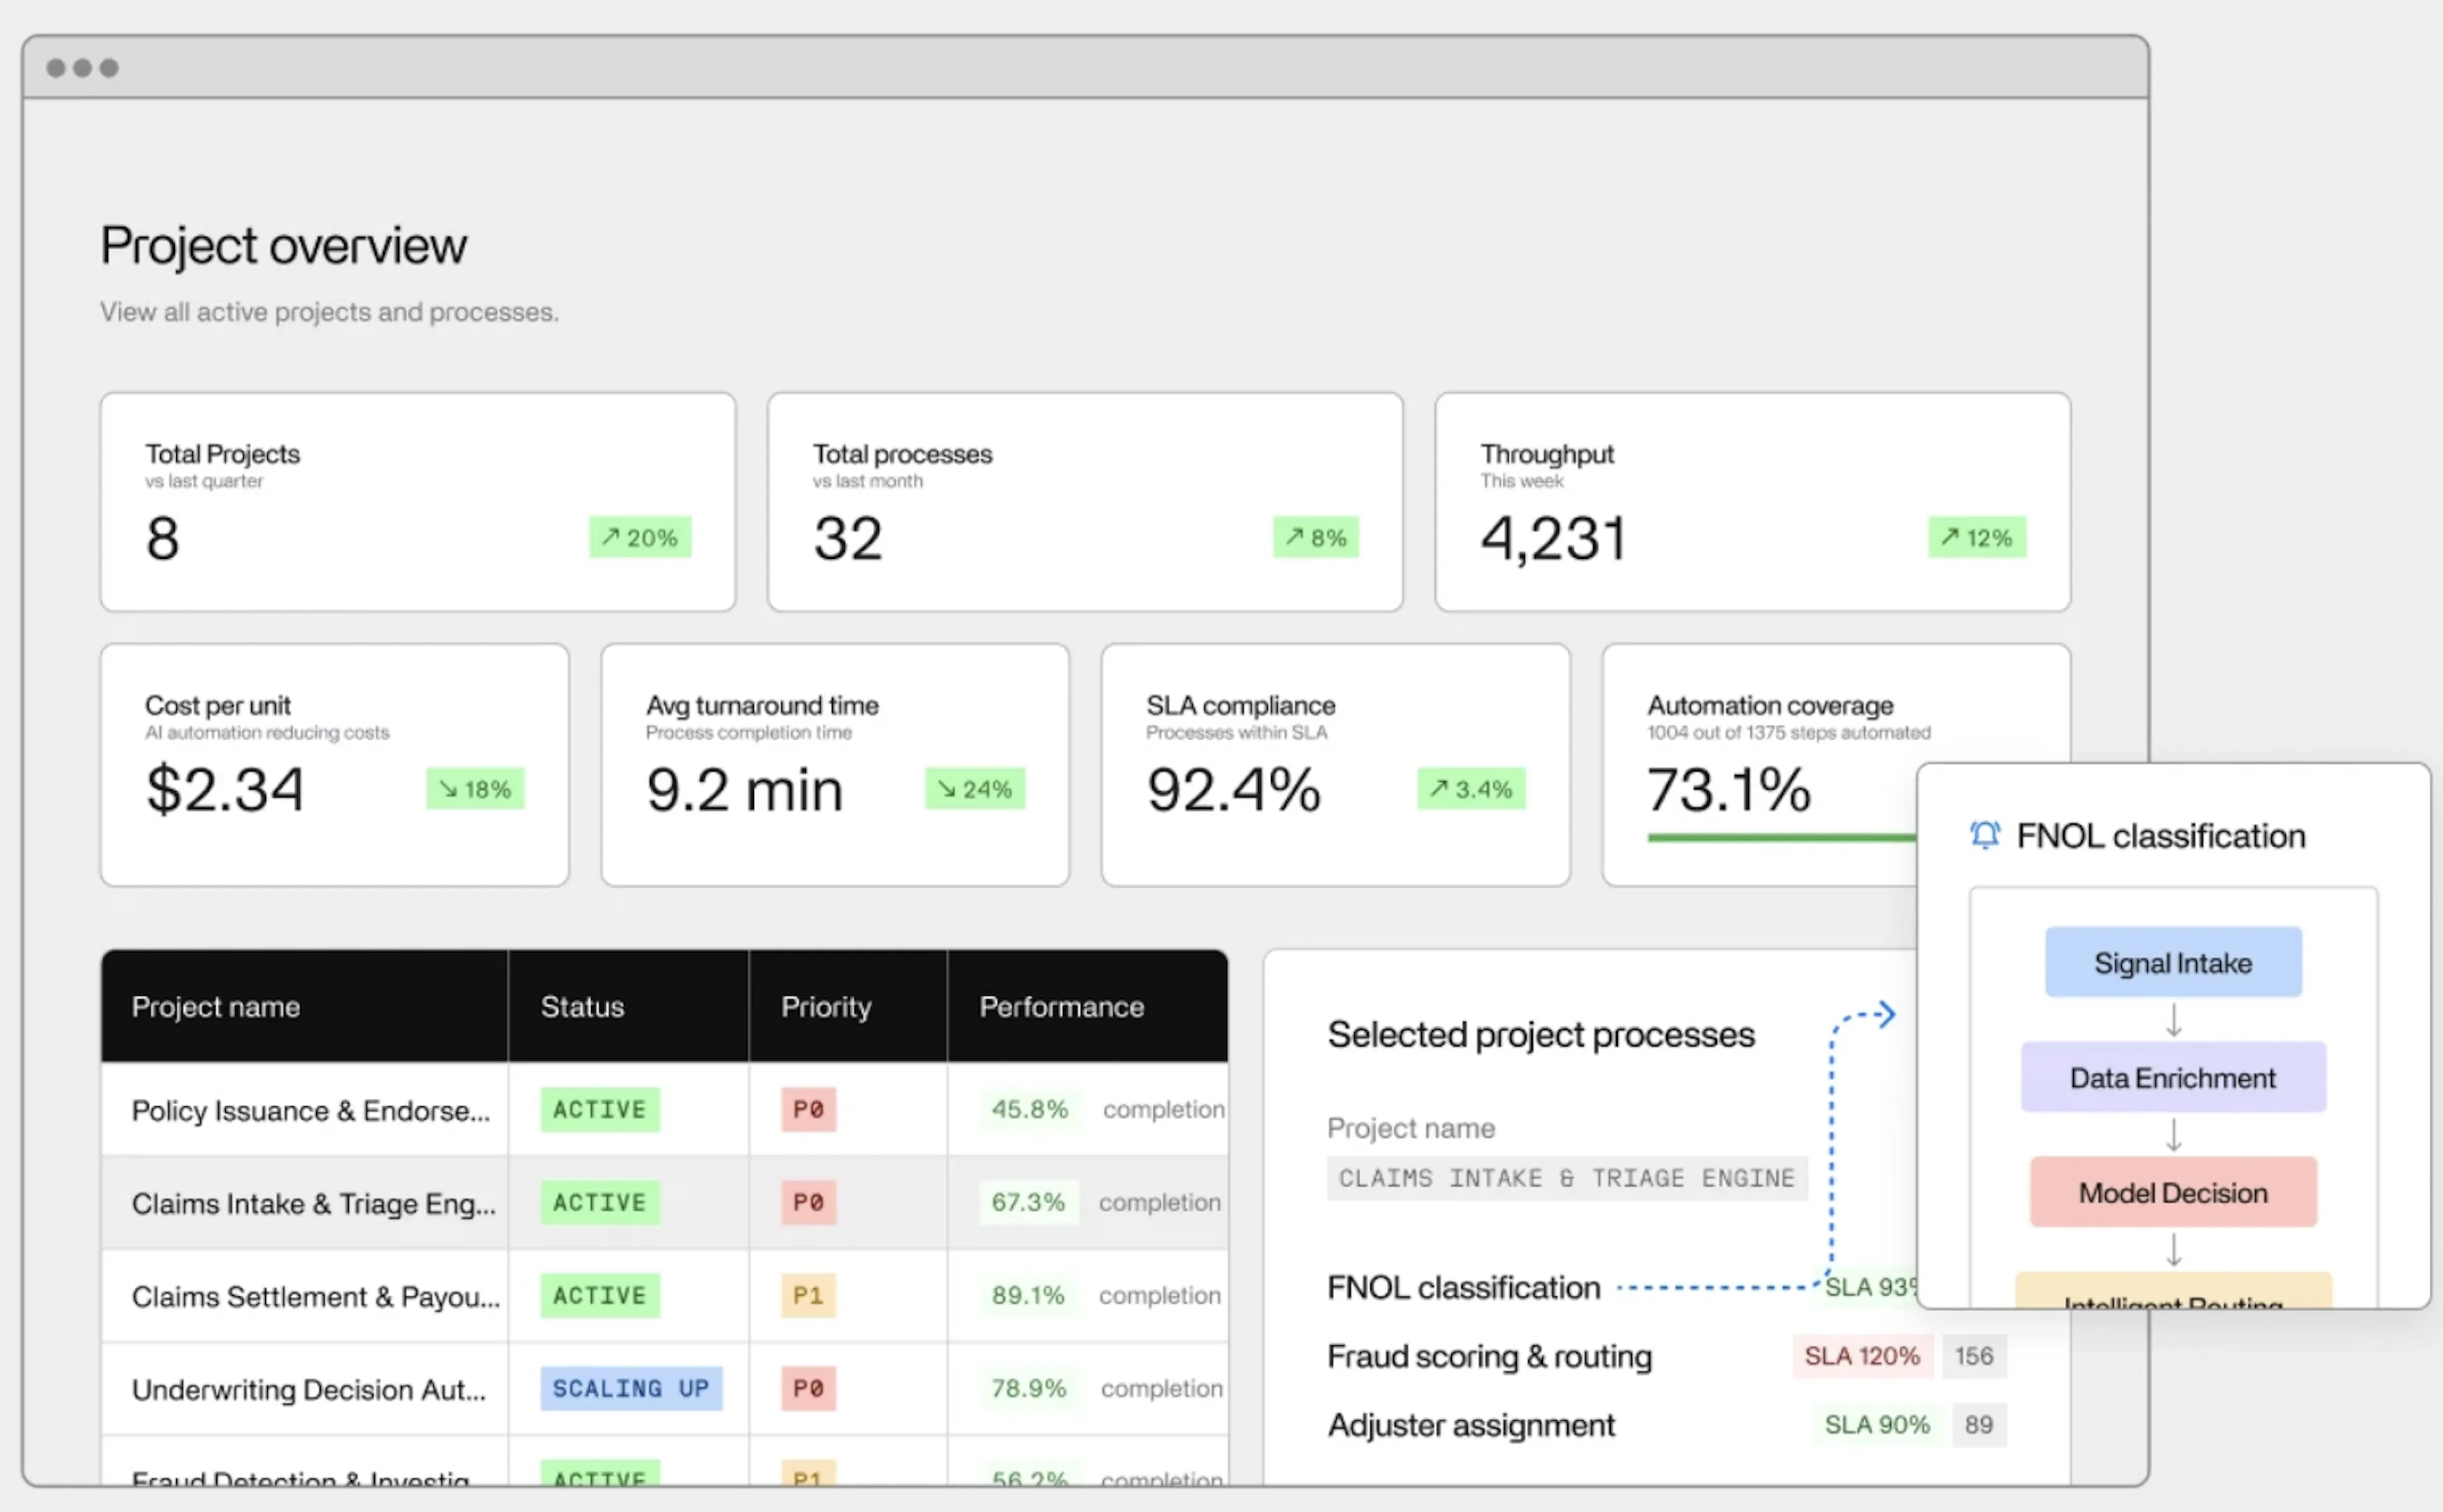Select the FNOL classification process
2443x1512 pixels.
tap(1464, 1287)
